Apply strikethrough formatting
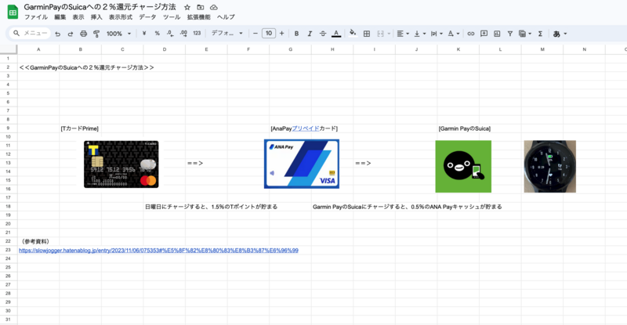627x325 pixels. 323,34
